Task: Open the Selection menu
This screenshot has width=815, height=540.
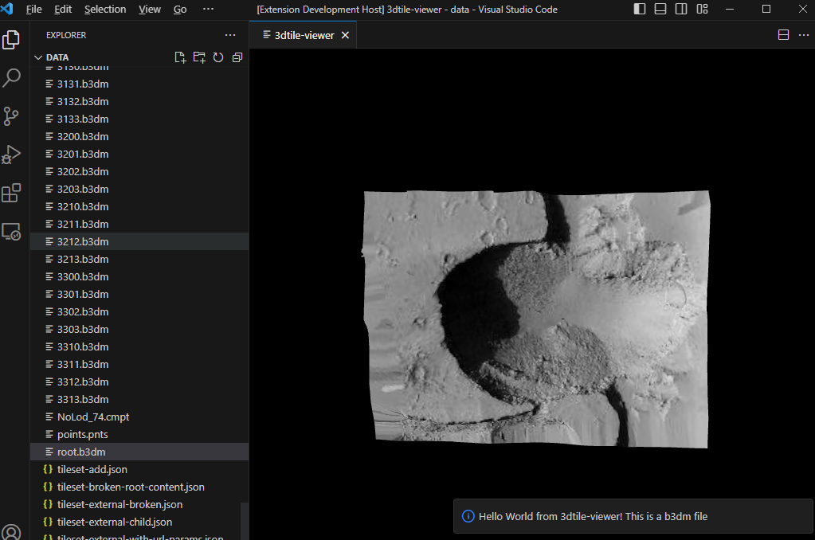Action: point(105,10)
